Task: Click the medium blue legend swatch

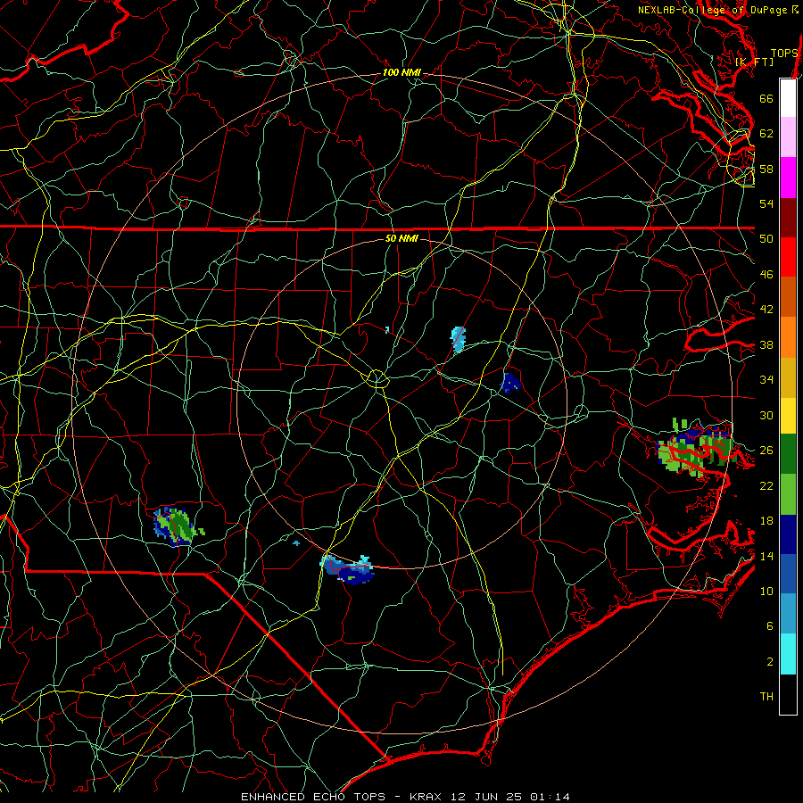Action: pyautogui.click(x=788, y=574)
